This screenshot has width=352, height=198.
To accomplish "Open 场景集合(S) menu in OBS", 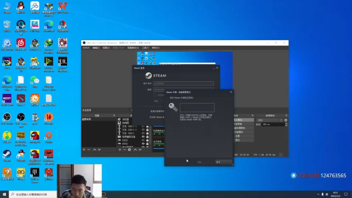I will point(133,48).
